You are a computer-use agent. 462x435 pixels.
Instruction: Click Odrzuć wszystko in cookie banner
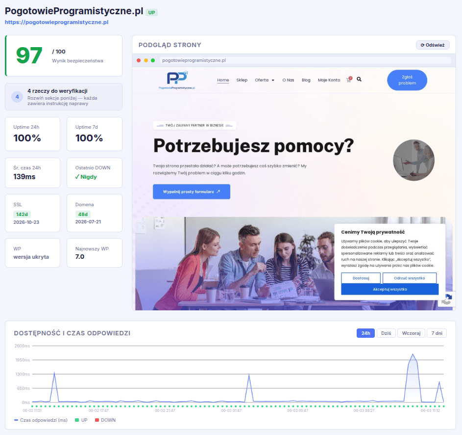pyautogui.click(x=410, y=278)
